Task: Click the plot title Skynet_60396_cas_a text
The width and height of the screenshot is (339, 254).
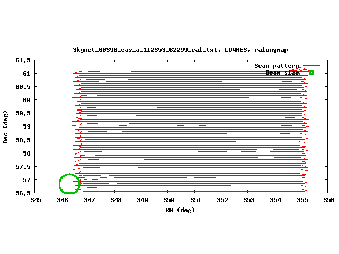Action: pos(180,50)
